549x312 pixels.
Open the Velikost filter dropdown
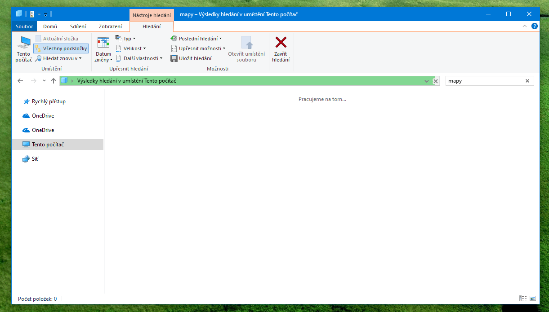(131, 48)
